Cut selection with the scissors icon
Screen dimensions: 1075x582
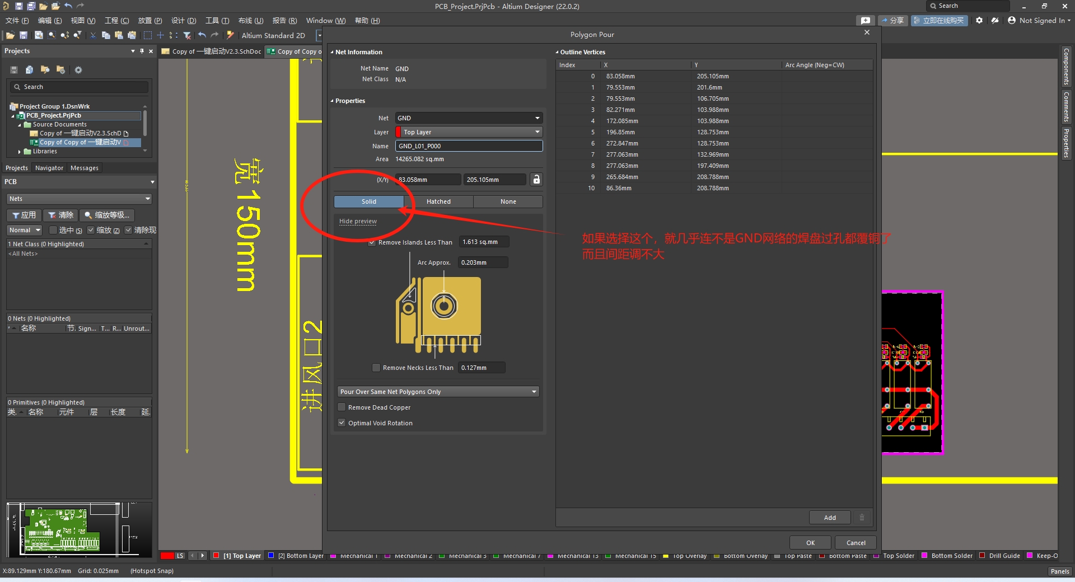[93, 35]
